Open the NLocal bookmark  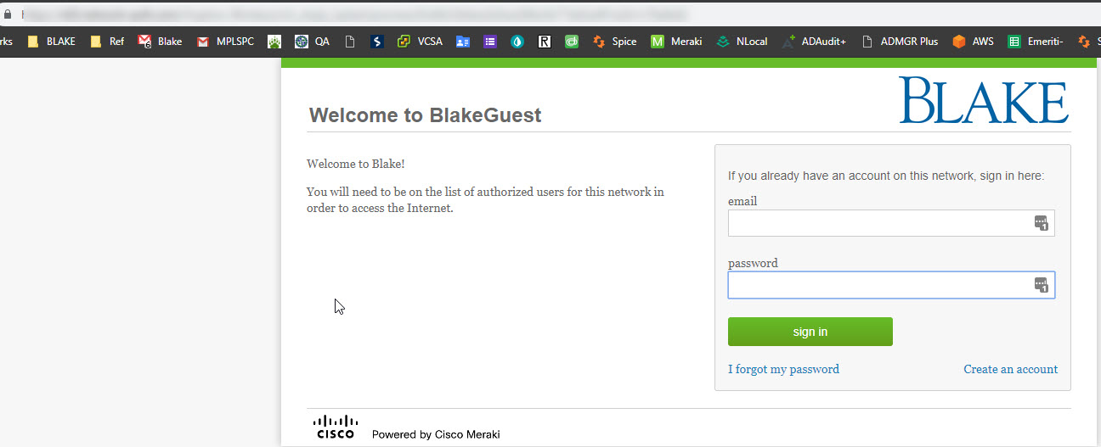pyautogui.click(x=742, y=41)
